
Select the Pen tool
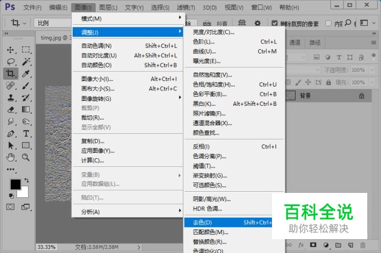click(x=10, y=133)
